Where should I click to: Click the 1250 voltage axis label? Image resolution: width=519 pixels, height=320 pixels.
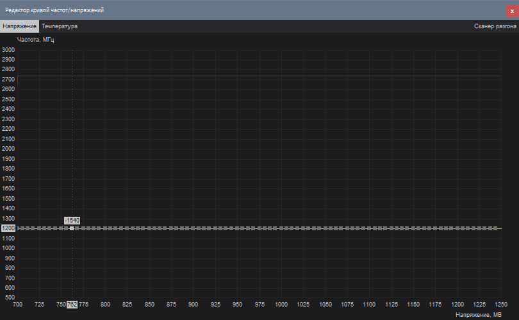(501, 305)
